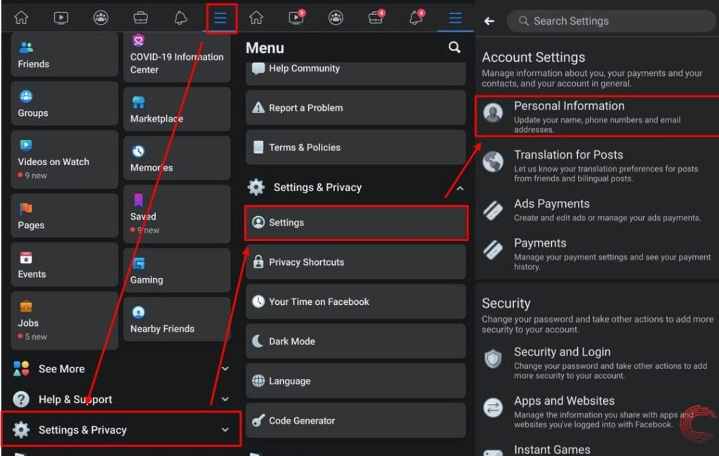Go back using the arrow beside Search Settings
This screenshot has height=456, width=719.
pos(489,21)
